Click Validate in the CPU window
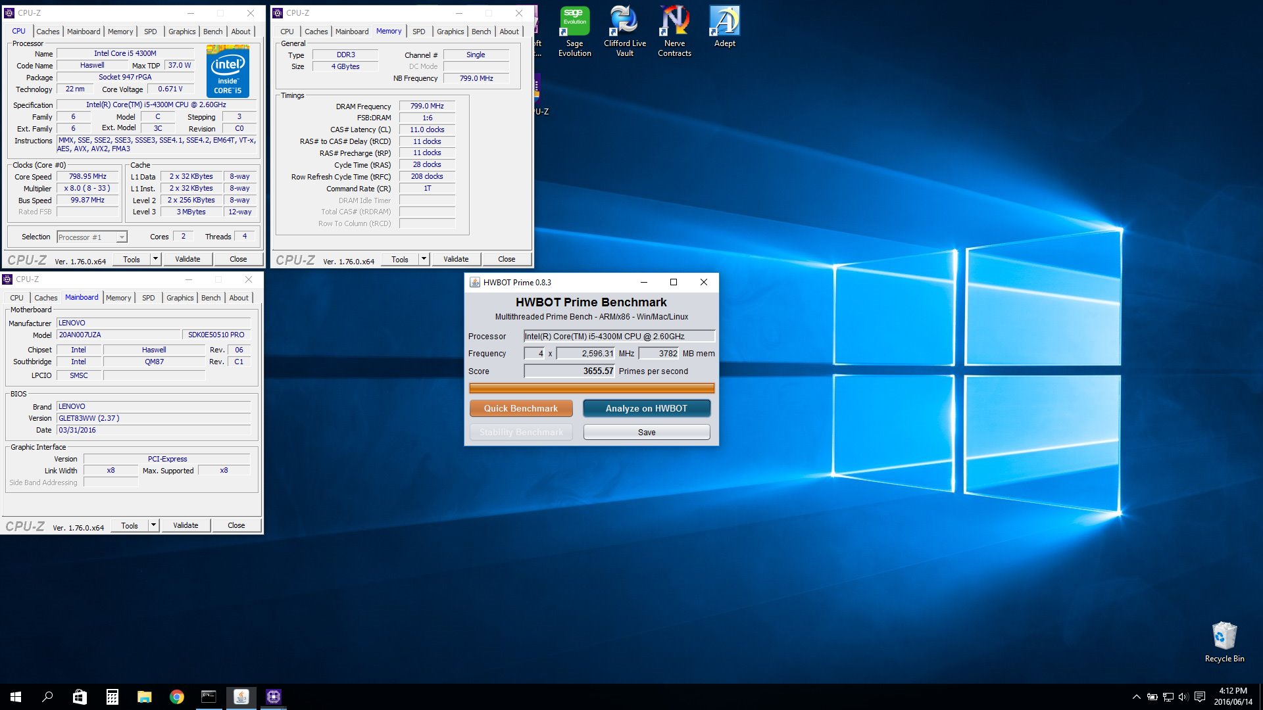 pyautogui.click(x=187, y=259)
